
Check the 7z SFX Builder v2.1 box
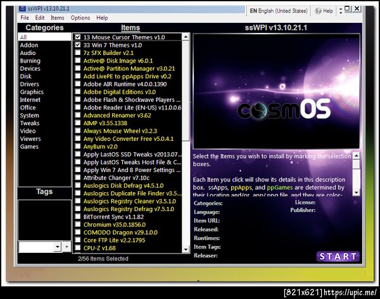click(x=77, y=52)
